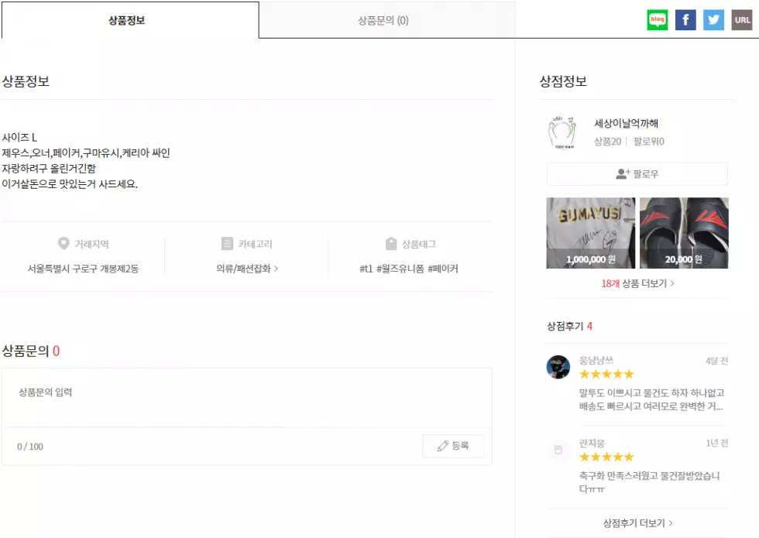Click the #월즈유니폼 hashtag

(400, 269)
